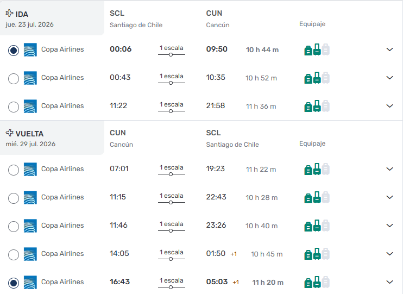Click baggage icons for 11:22 outbound flight
This screenshot has width=403, height=294.
[x=317, y=106]
